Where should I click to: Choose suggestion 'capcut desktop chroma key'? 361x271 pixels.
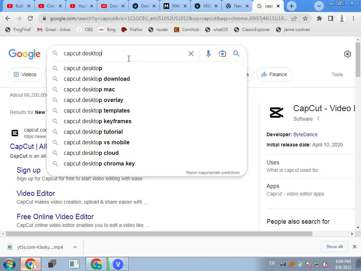[x=147, y=164]
